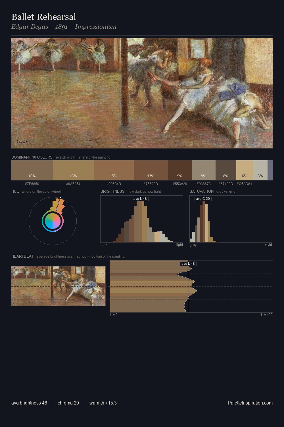The height and width of the screenshot is (427, 284).
Task: Click the 'L = 100' axis label
Action: tap(267, 315)
